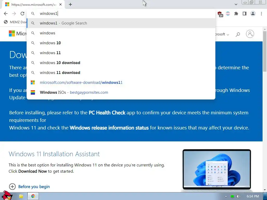The image size is (267, 200).
Task: Choose the 'windows 10' suggestion
Action: [x=121, y=43]
